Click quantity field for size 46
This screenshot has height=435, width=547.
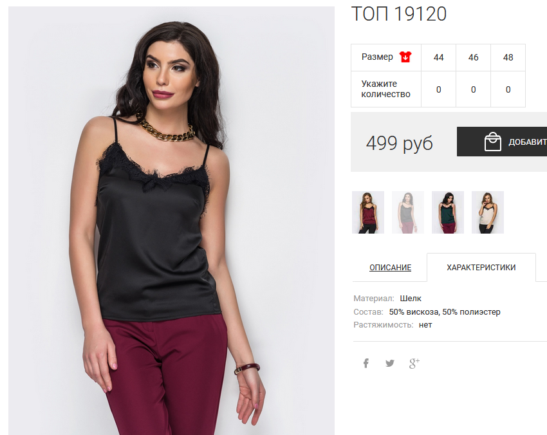tap(474, 89)
